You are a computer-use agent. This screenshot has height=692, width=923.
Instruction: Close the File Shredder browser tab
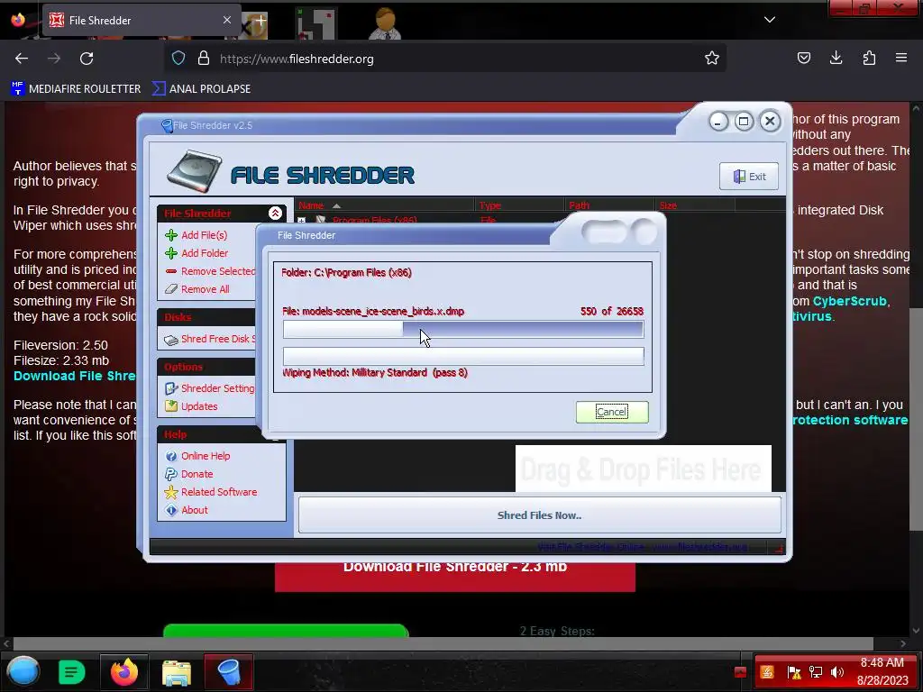pos(226,20)
